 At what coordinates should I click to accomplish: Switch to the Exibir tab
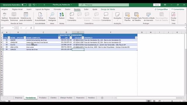pos(86,9)
